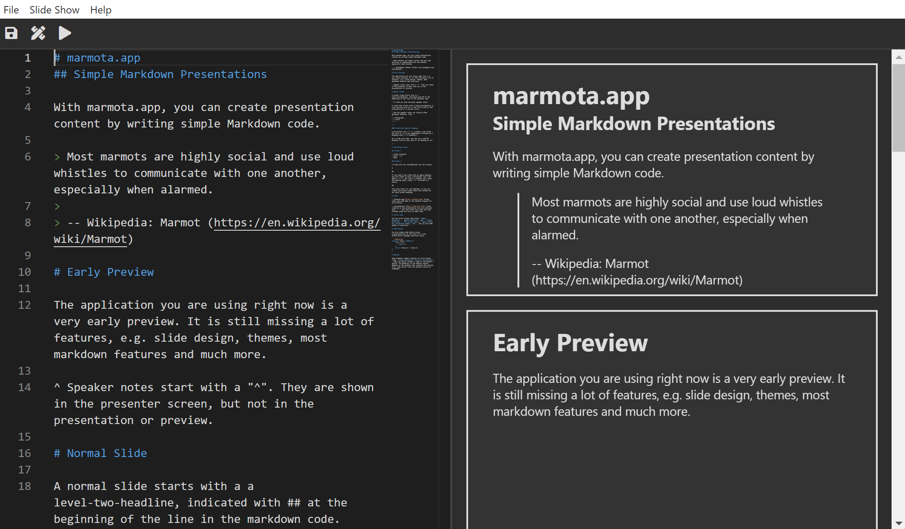Open the design and themes tool
Viewport: 905px width, 529px height.
coord(38,33)
